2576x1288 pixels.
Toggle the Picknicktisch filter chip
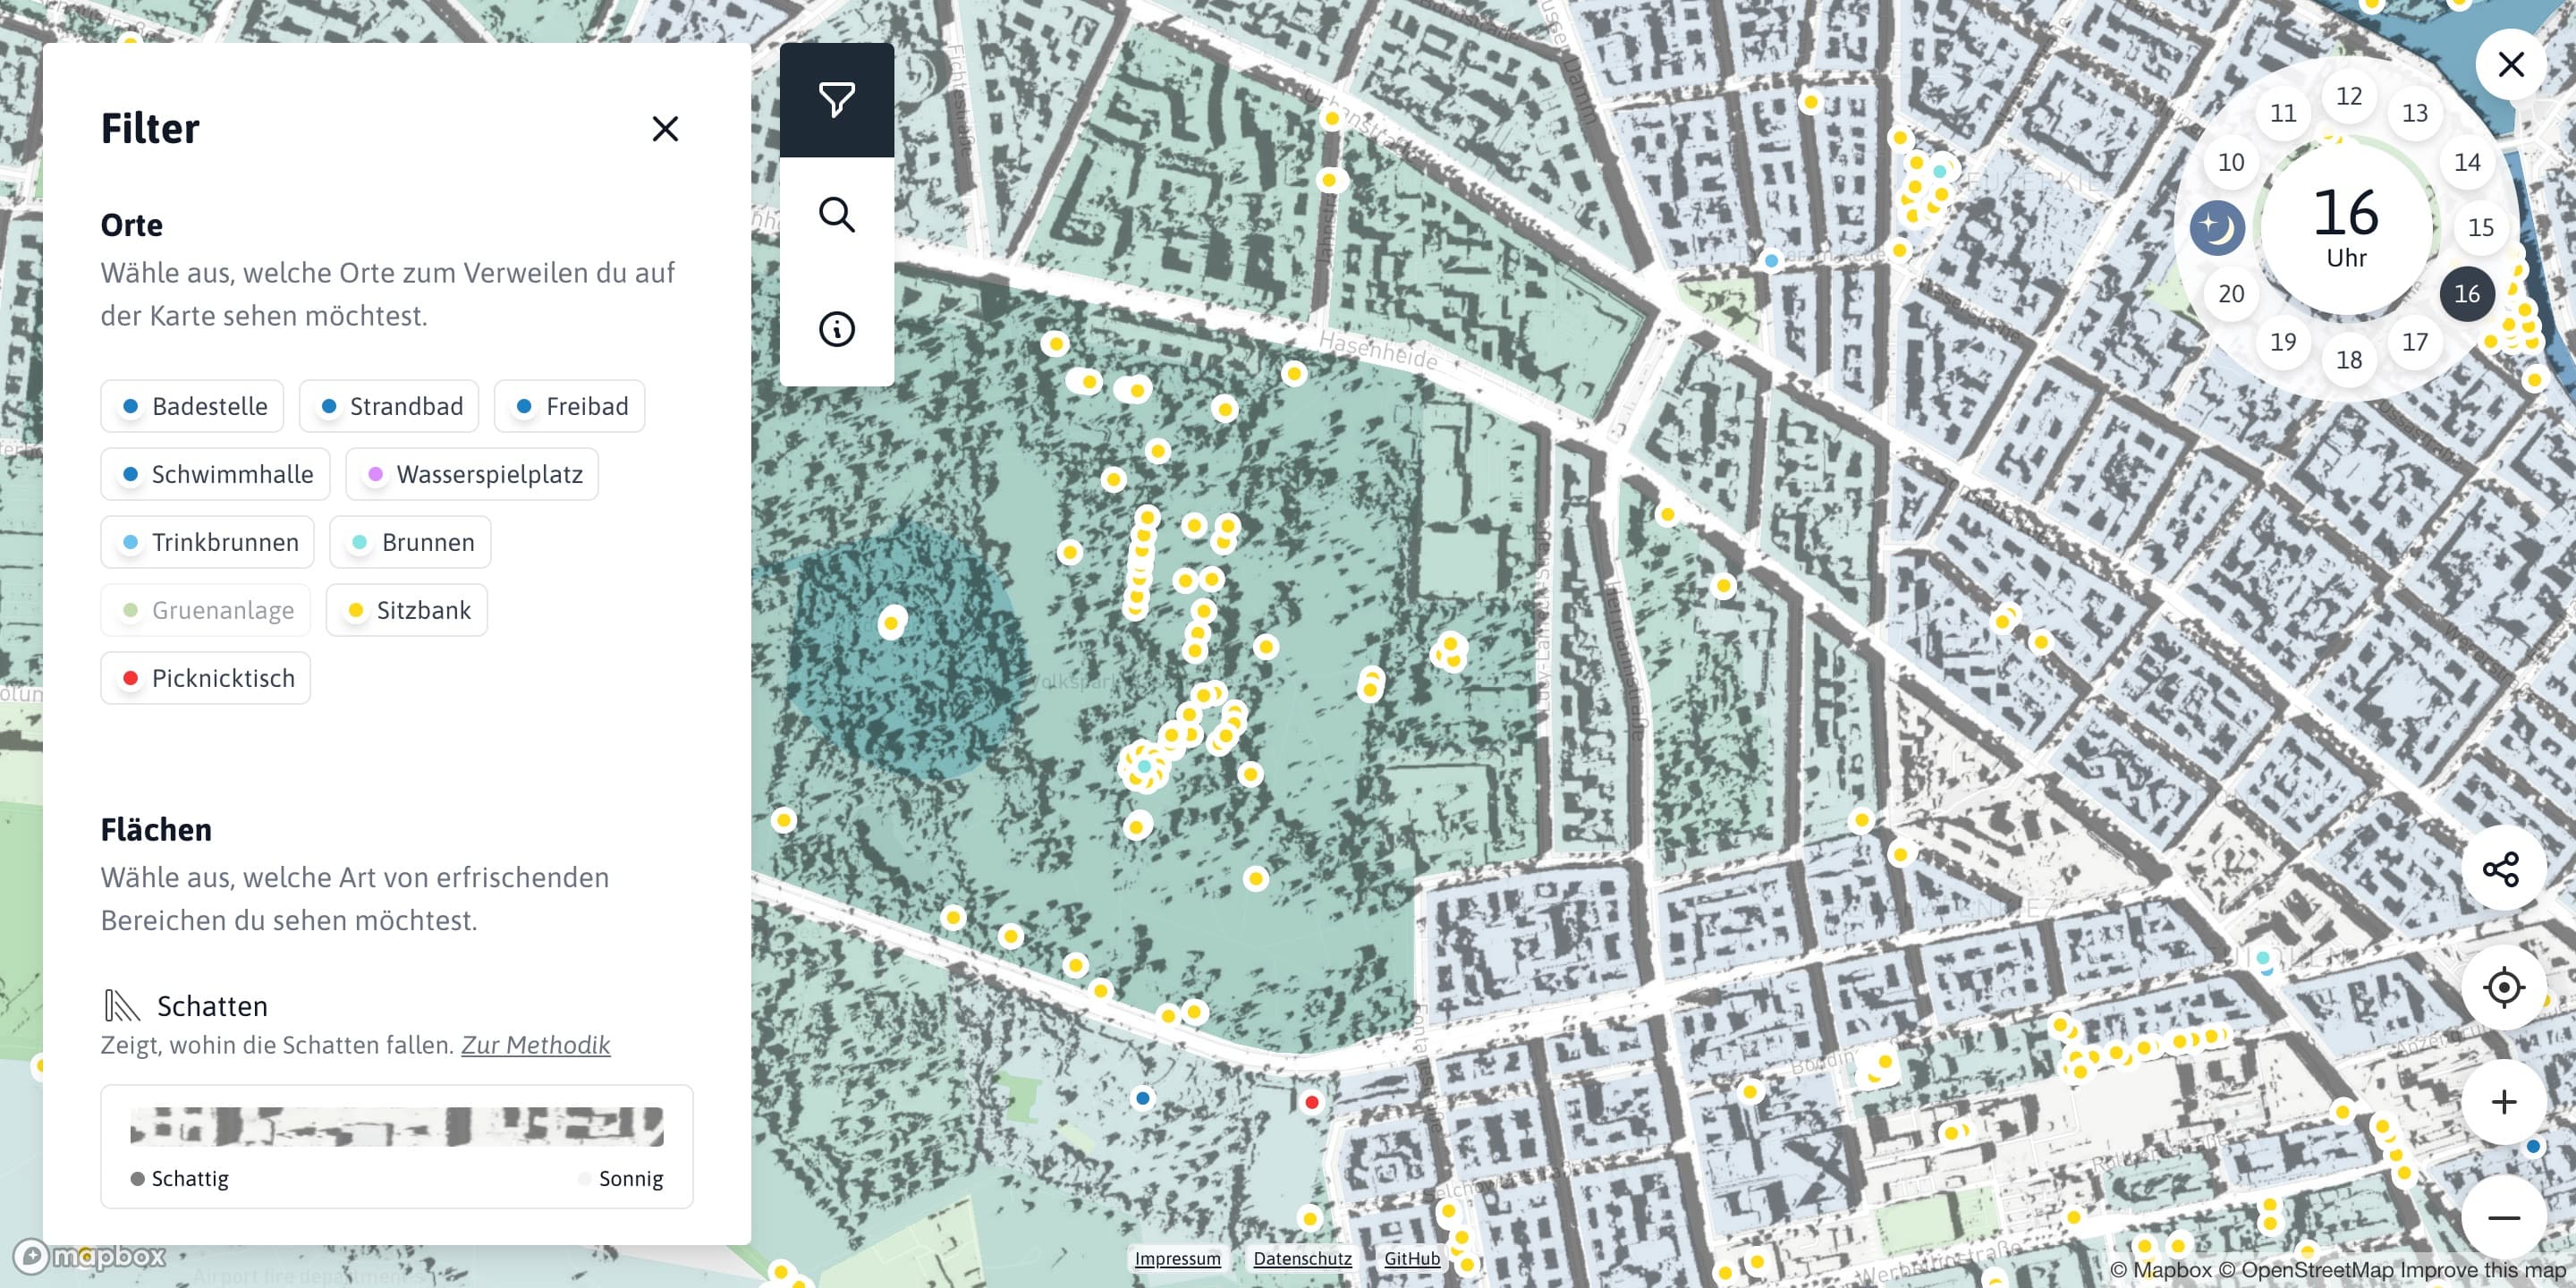pyautogui.click(x=206, y=678)
